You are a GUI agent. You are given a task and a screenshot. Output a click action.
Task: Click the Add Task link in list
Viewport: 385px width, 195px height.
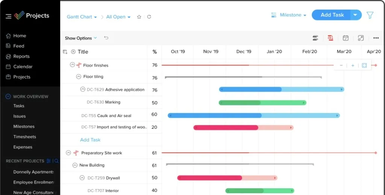click(x=90, y=140)
